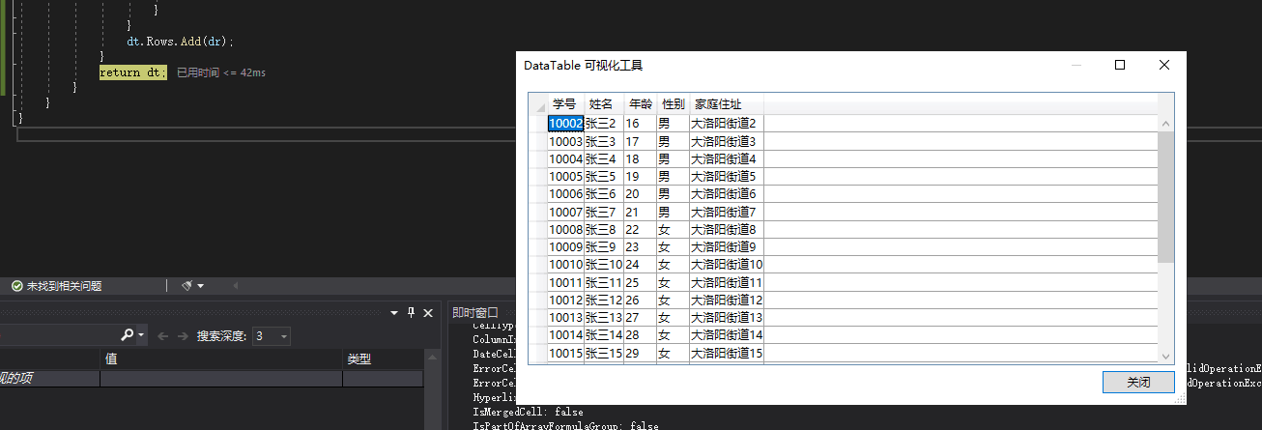The height and width of the screenshot is (430, 1262).
Task: Click the 年龄 column header
Action: pyautogui.click(x=640, y=104)
